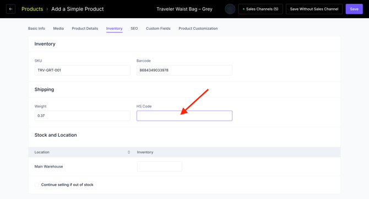This screenshot has height=199, width=369.
Task: Open the Product Customization tab
Action: point(198,29)
